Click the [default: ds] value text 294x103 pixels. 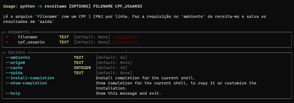[x=111, y=57]
